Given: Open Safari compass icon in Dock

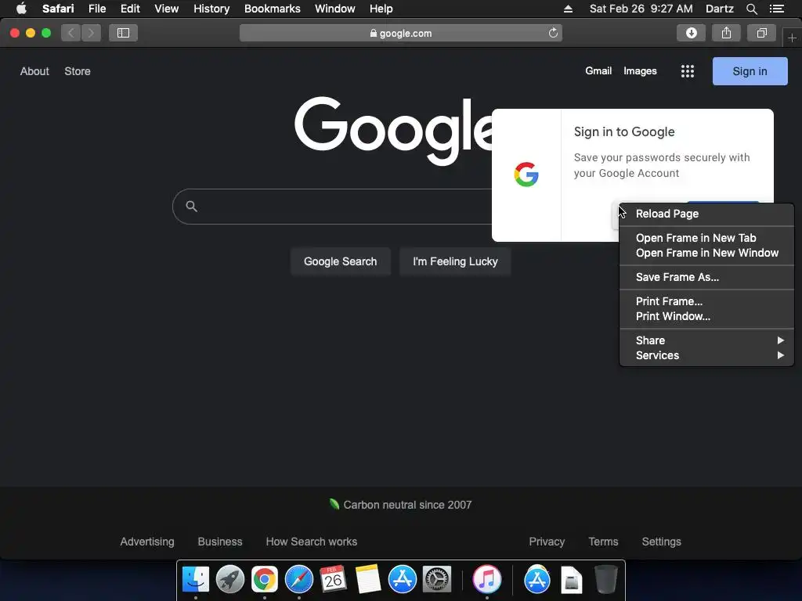Looking at the screenshot, I should click(298, 579).
